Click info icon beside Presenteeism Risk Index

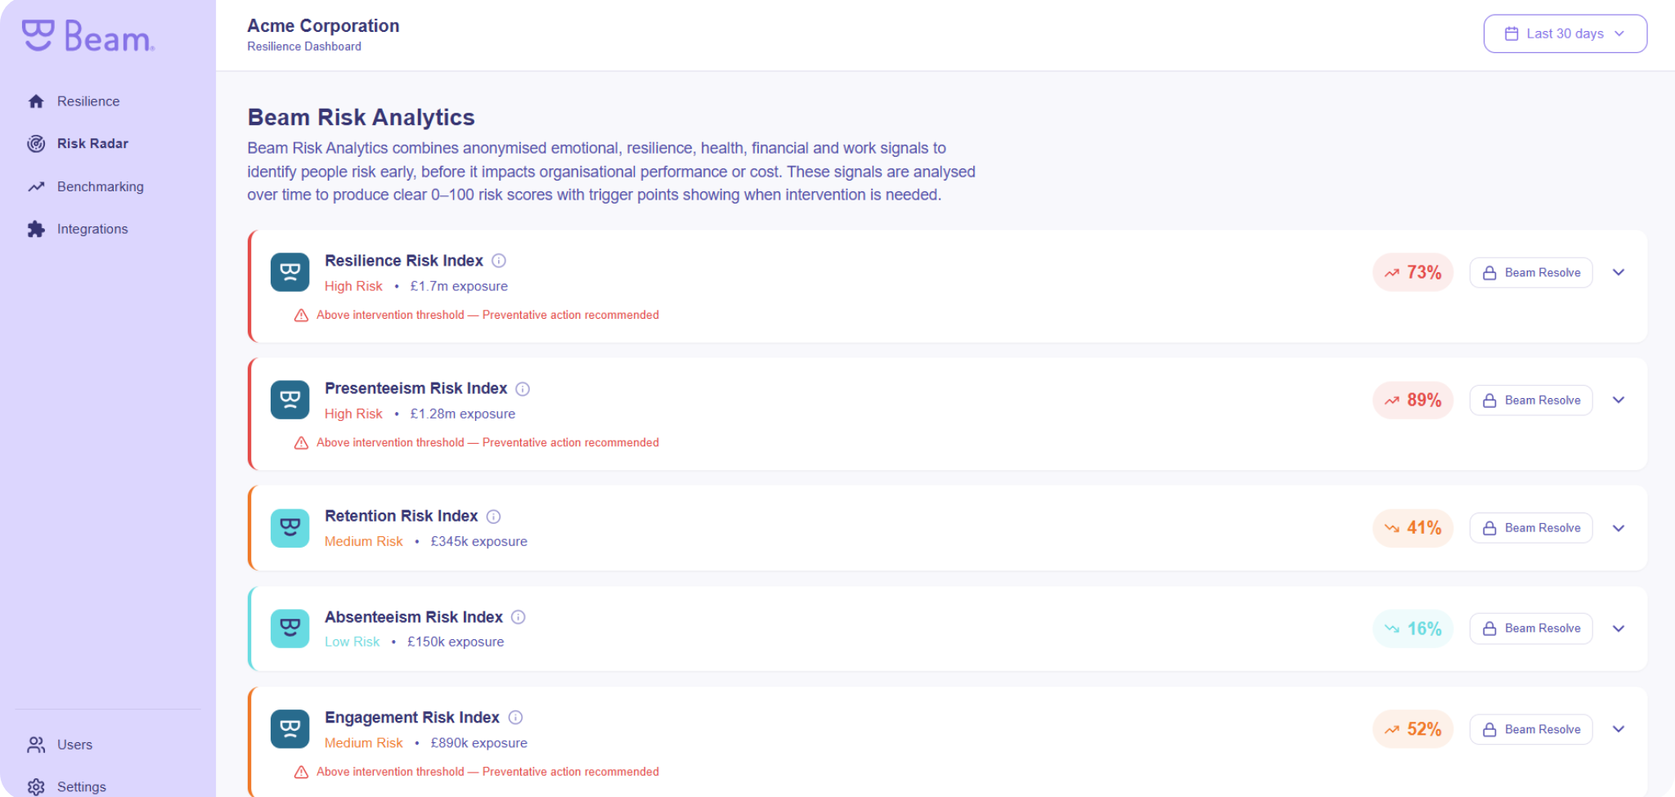(523, 389)
